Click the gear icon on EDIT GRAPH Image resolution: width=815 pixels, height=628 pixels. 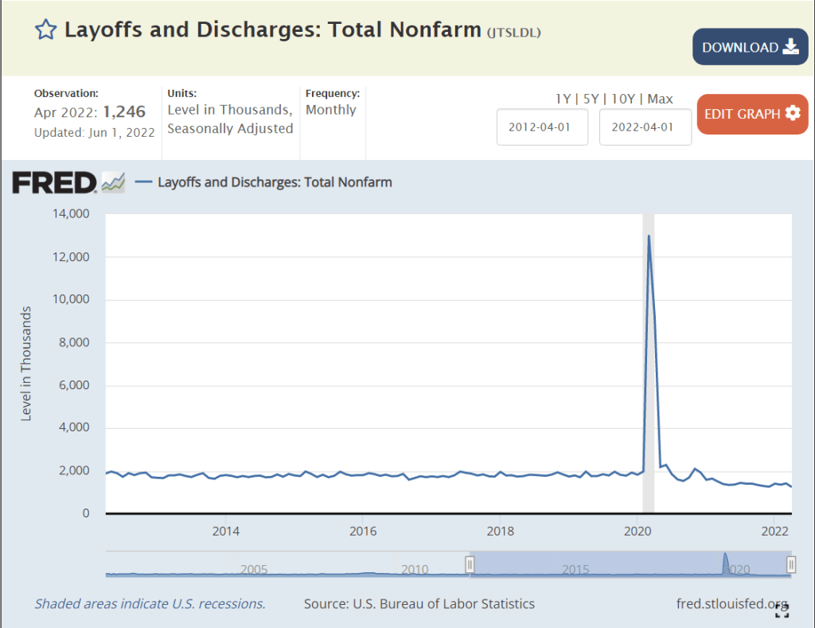click(793, 113)
